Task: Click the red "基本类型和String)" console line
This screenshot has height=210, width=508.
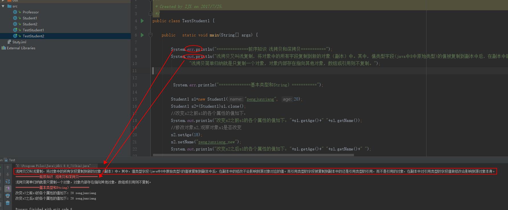Action: 52,187
